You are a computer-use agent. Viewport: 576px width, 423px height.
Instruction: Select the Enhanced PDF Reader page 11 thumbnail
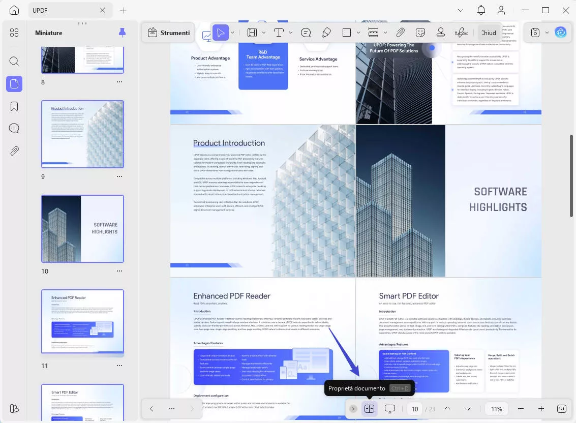point(83,321)
